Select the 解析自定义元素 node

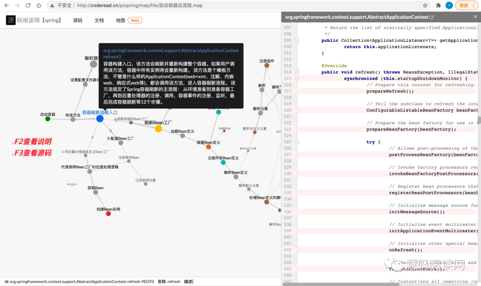(255, 132)
